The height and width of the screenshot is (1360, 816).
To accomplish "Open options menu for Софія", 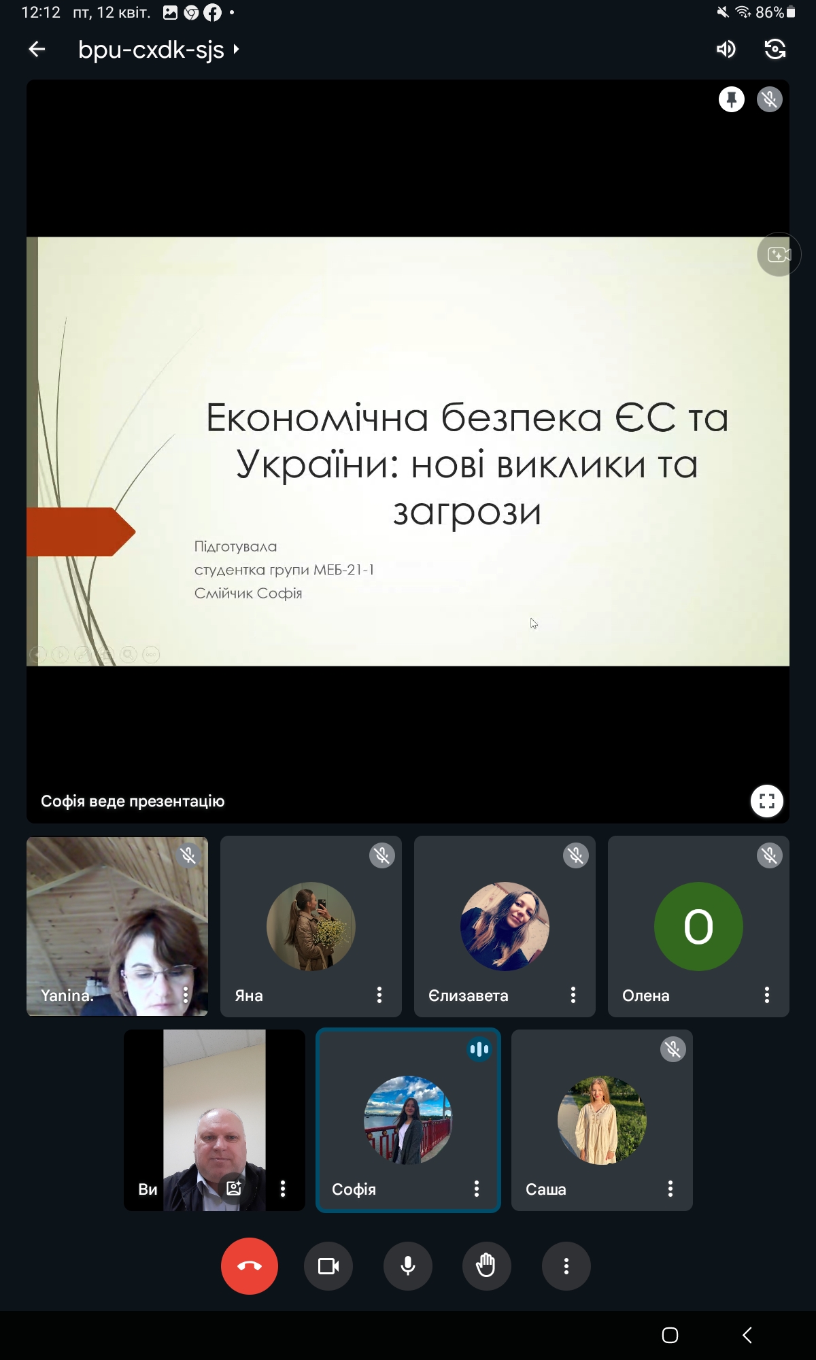I will coord(477,1189).
